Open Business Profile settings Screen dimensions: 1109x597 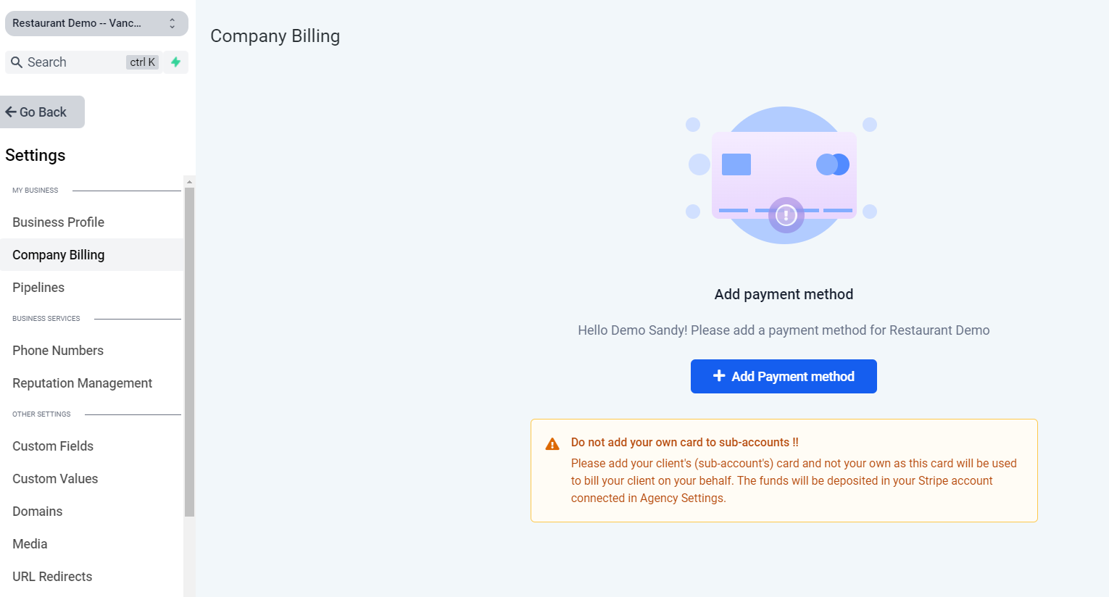tap(59, 222)
